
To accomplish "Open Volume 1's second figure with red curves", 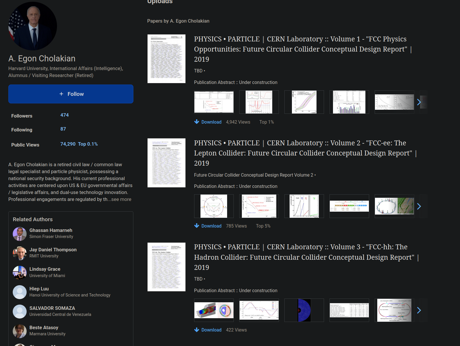I will (x=259, y=102).
